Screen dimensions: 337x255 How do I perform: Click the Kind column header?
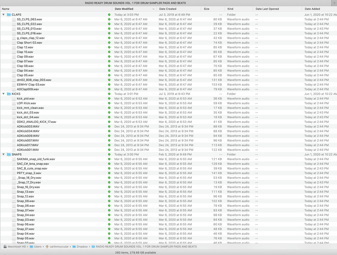click(230, 9)
